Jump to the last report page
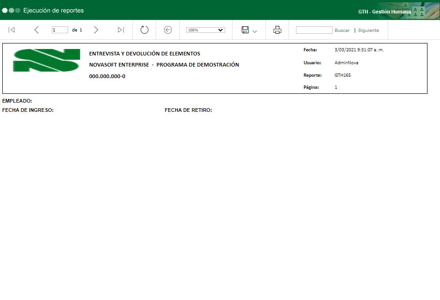The width and height of the screenshot is (440, 300). pyautogui.click(x=121, y=30)
